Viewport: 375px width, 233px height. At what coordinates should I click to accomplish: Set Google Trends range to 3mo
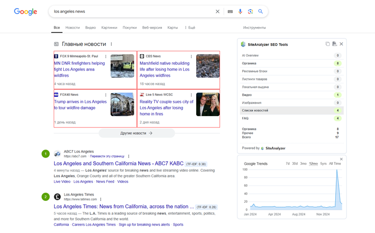[x=303, y=163]
